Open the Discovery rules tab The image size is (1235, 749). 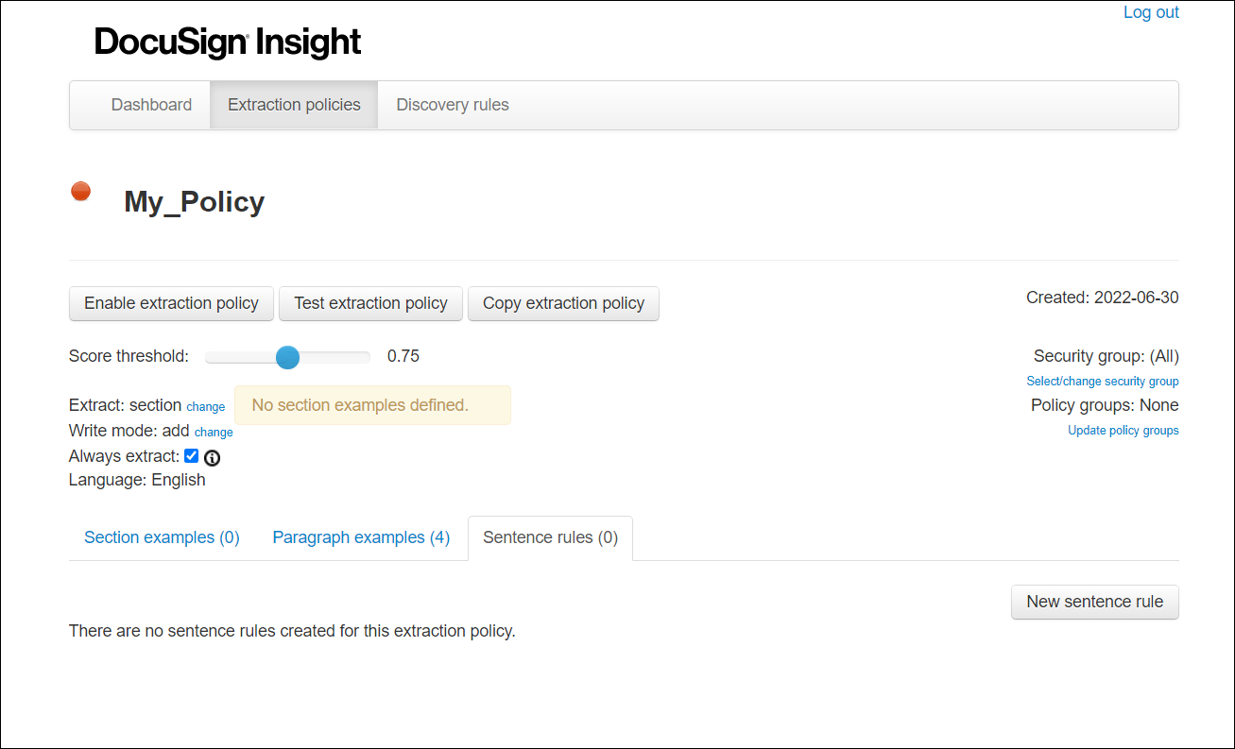click(452, 105)
